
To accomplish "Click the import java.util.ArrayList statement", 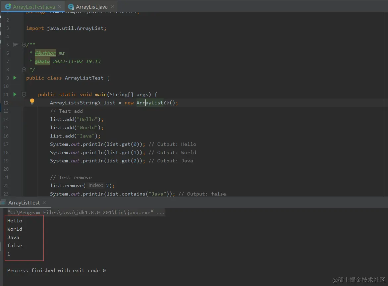I will pos(66,28).
